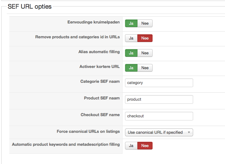This screenshot has width=225, height=164.
Task: Click the SEF URL opties section heading
Action: click(x=29, y=6)
